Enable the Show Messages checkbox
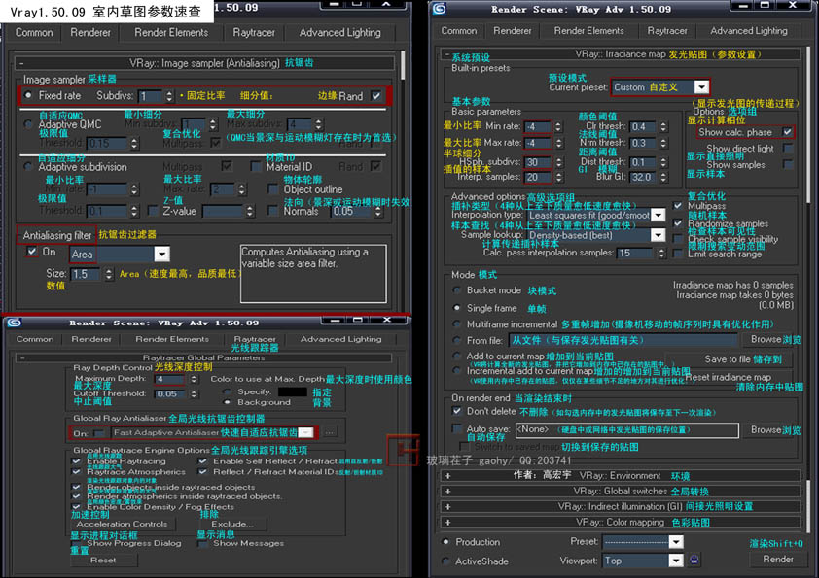Image resolution: width=819 pixels, height=578 pixels. pos(202,544)
